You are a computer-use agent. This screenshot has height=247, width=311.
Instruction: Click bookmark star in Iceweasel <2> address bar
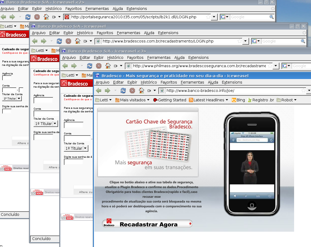pos(208,17)
